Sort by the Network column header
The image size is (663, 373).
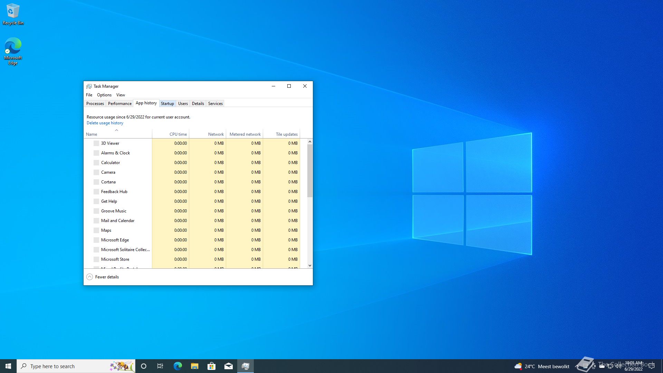pos(208,134)
